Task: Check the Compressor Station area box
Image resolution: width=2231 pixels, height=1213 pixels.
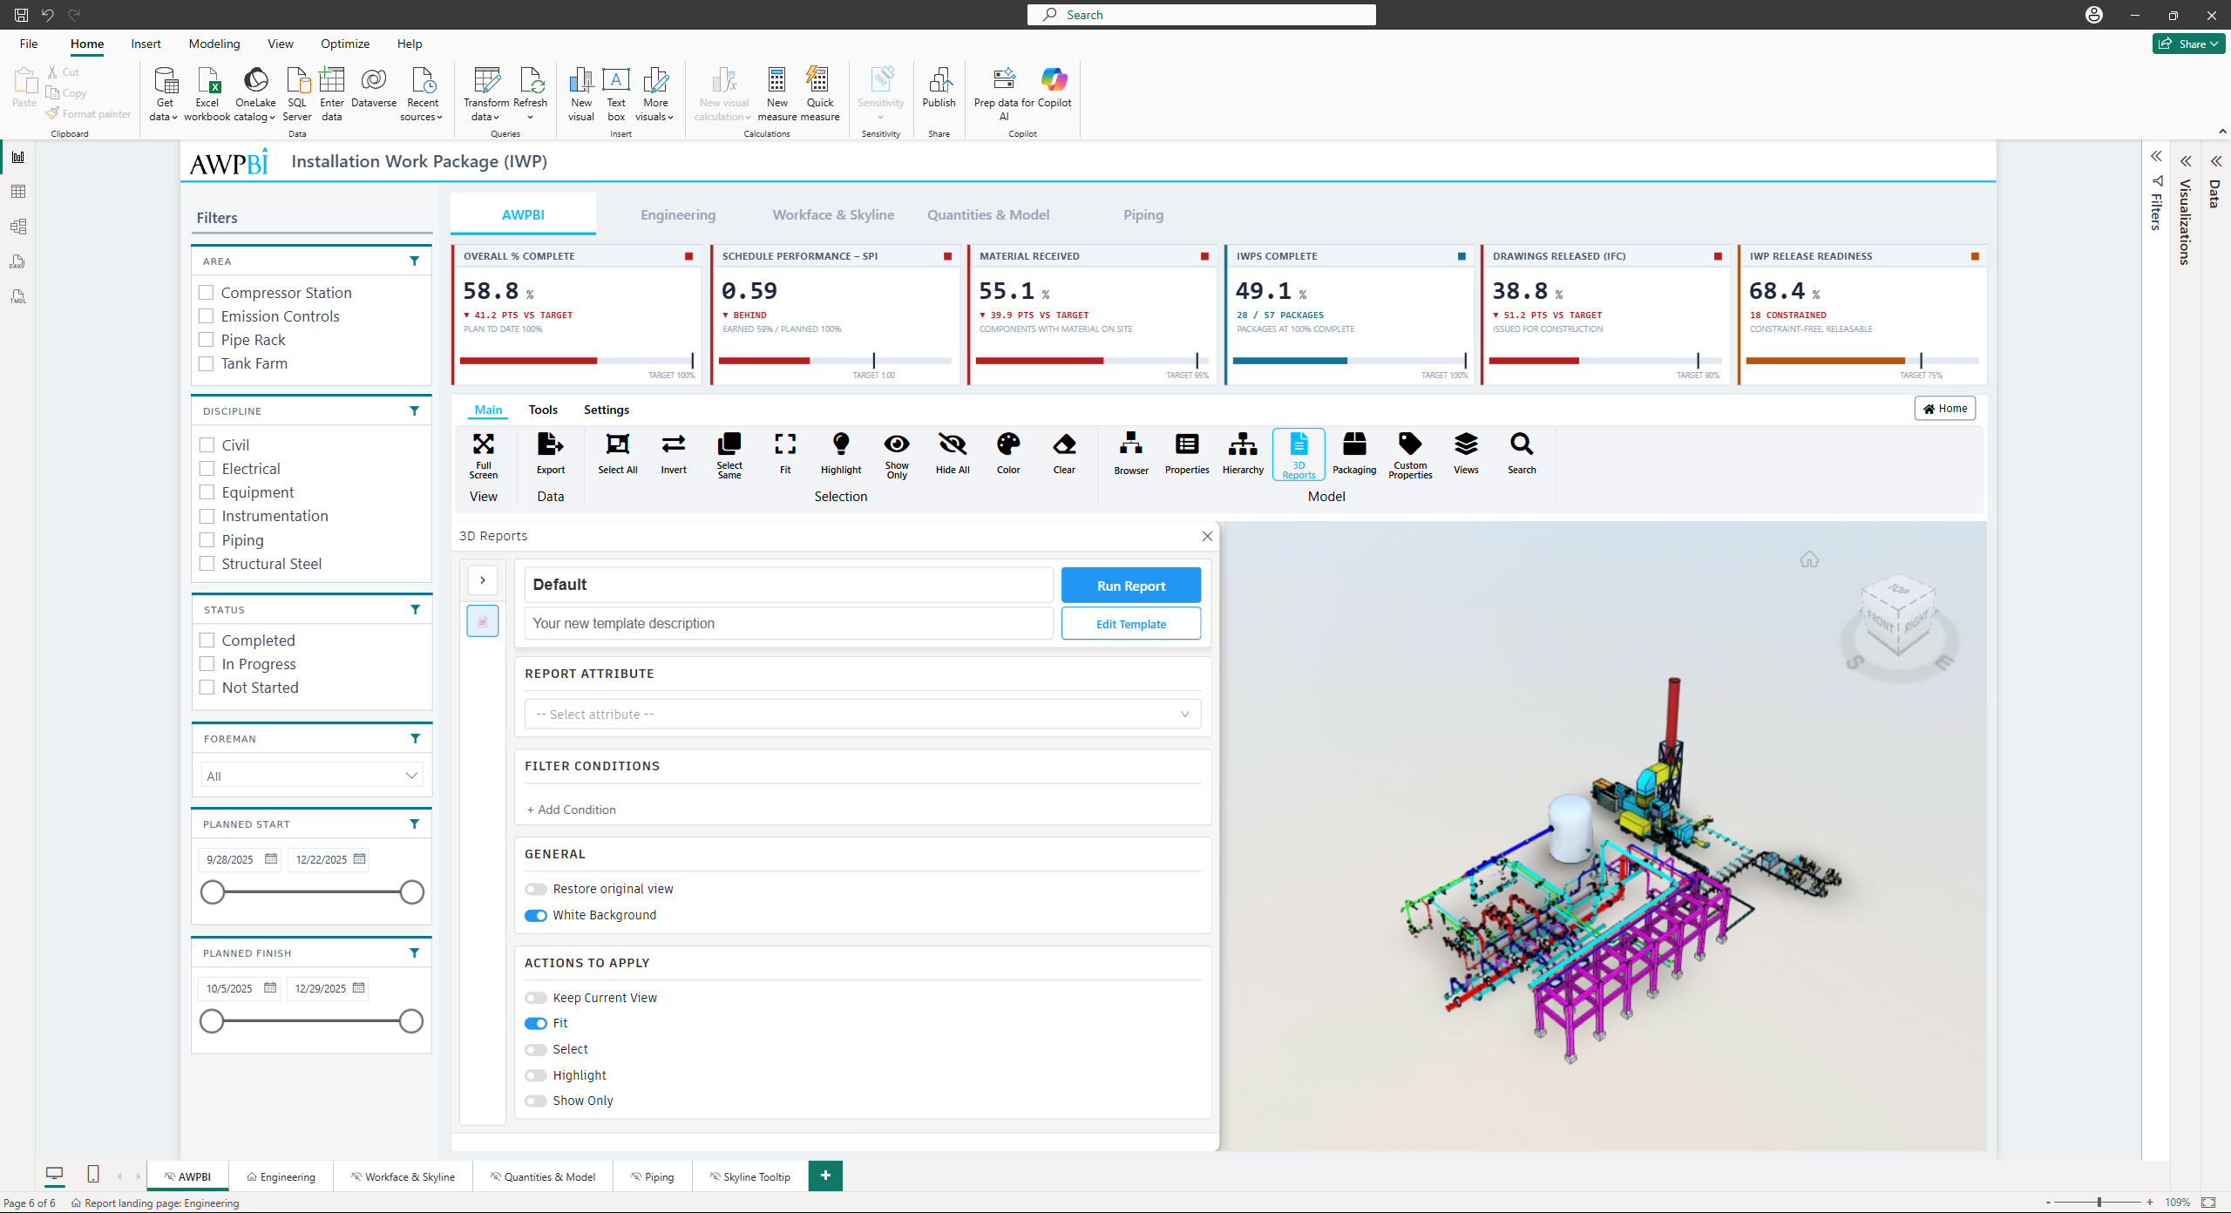Action: click(206, 293)
